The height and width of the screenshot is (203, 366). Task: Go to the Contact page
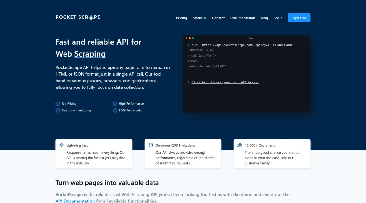coord(218,18)
